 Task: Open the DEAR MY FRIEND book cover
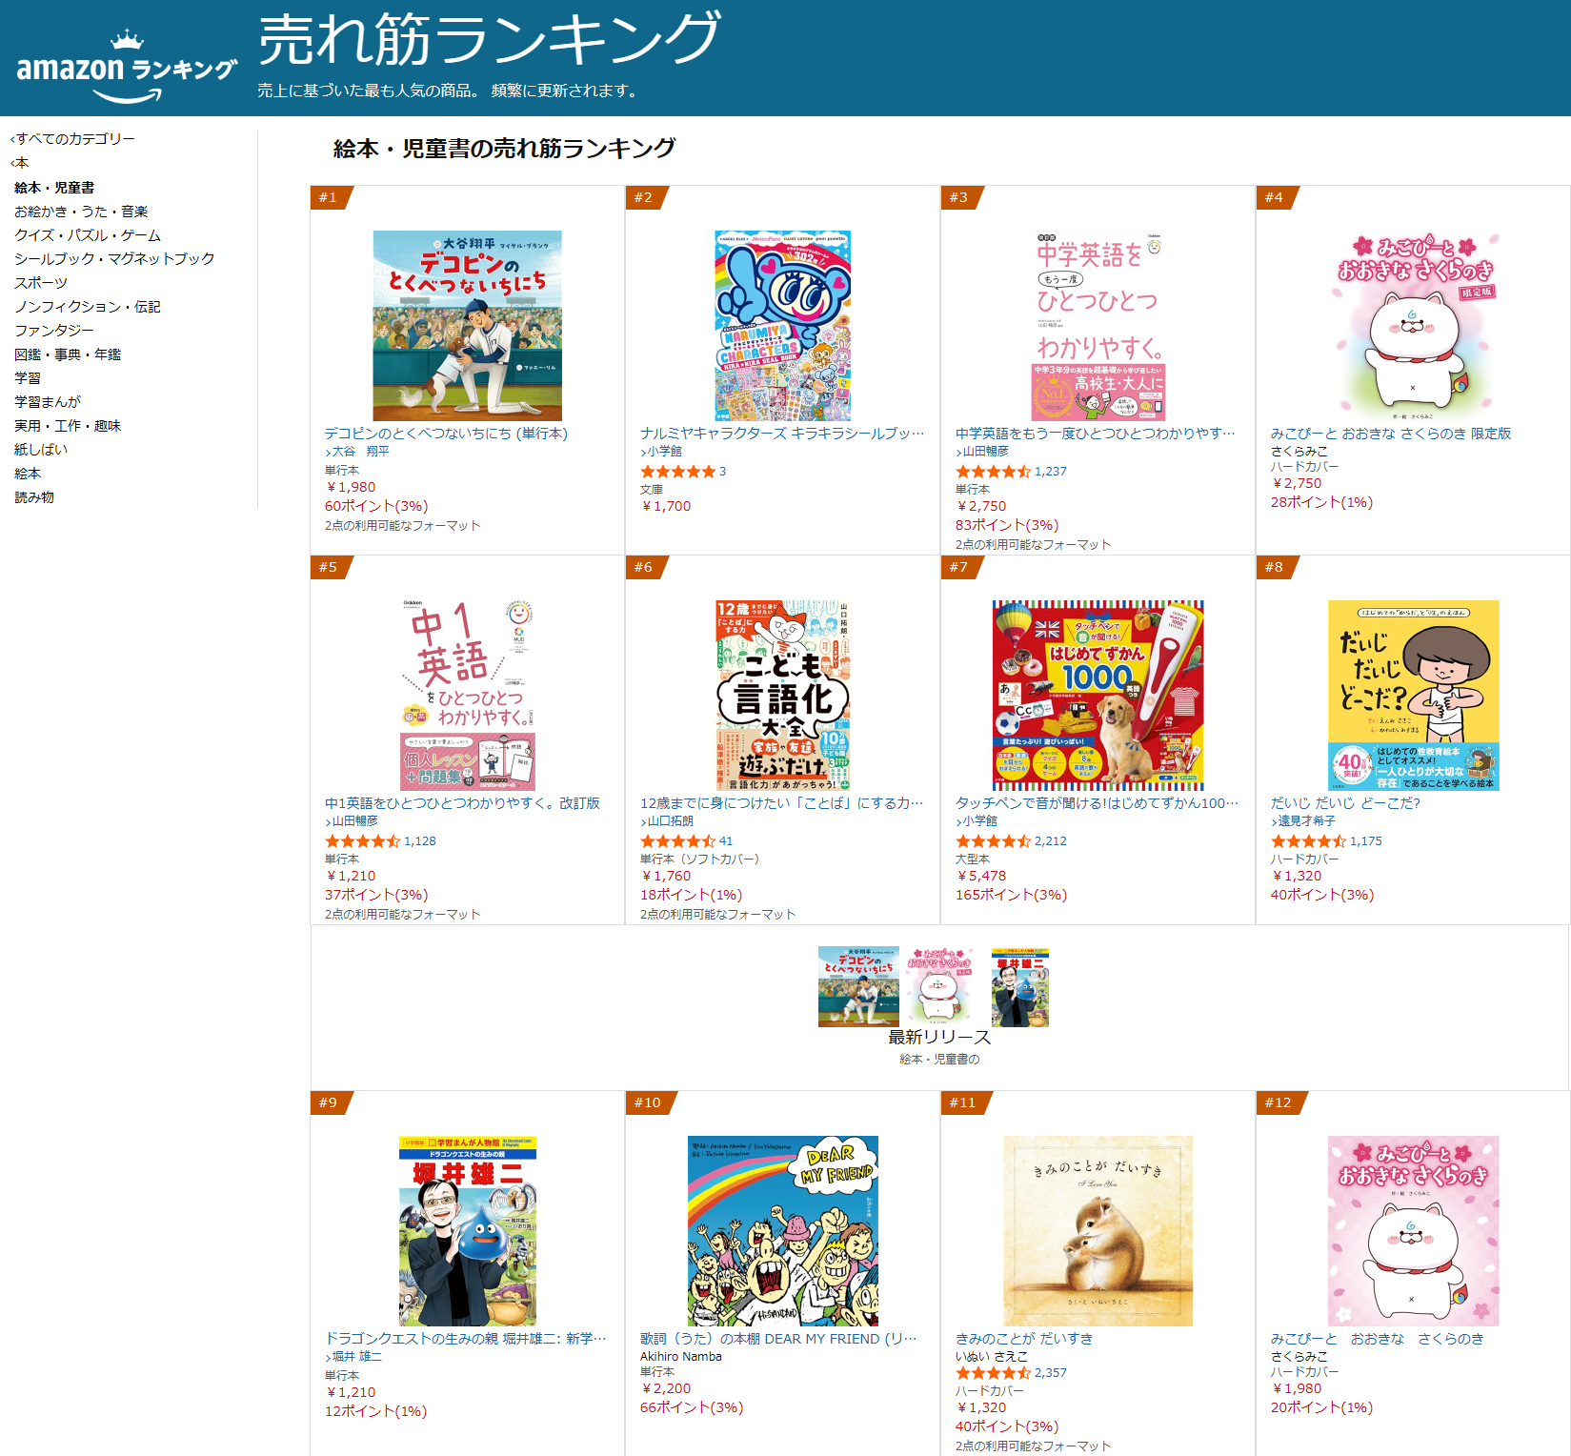point(782,1230)
